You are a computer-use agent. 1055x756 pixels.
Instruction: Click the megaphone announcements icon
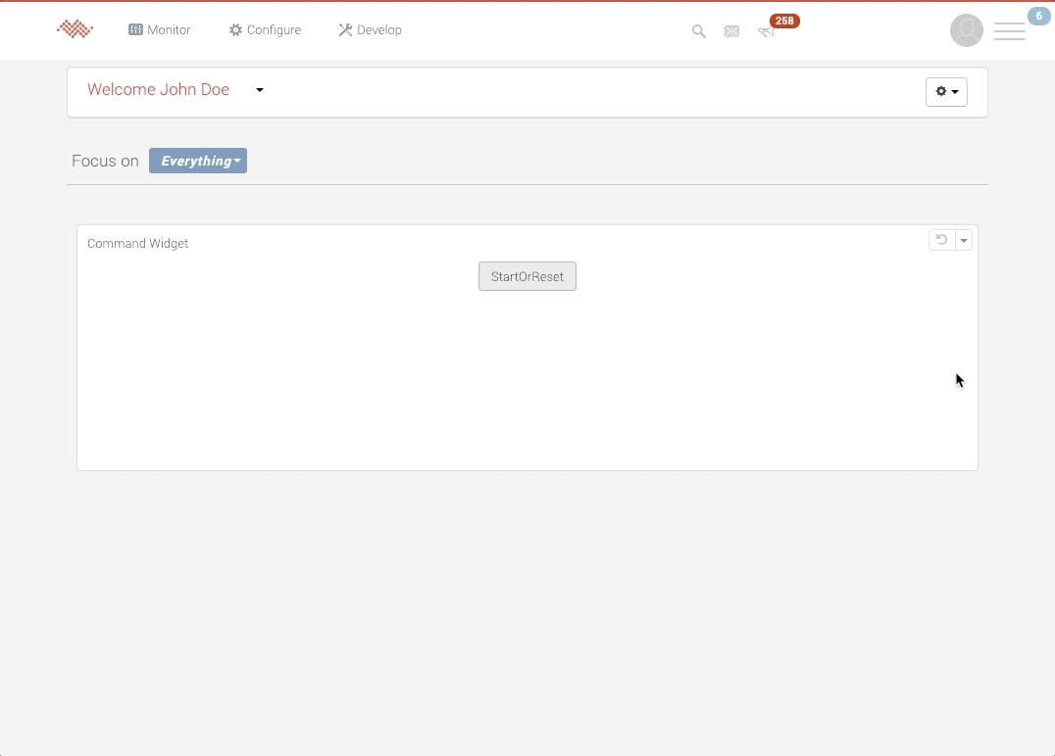[x=765, y=32]
